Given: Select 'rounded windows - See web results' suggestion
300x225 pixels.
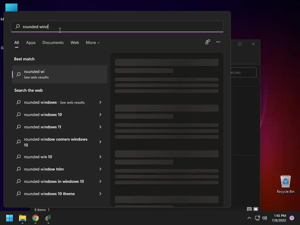Looking at the screenshot, I should click(59, 102).
